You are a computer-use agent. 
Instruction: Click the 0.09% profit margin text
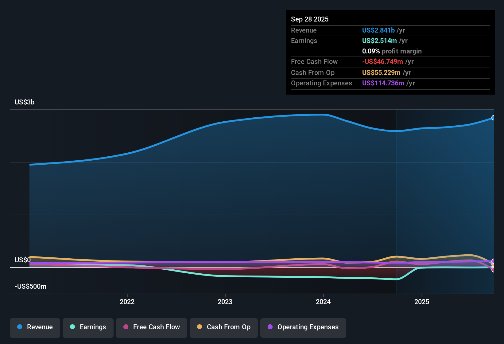click(x=392, y=51)
